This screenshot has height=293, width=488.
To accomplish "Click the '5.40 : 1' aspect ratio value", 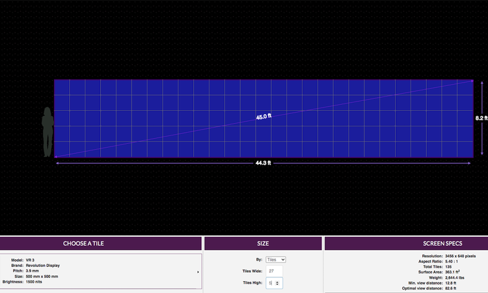I will tap(452, 262).
